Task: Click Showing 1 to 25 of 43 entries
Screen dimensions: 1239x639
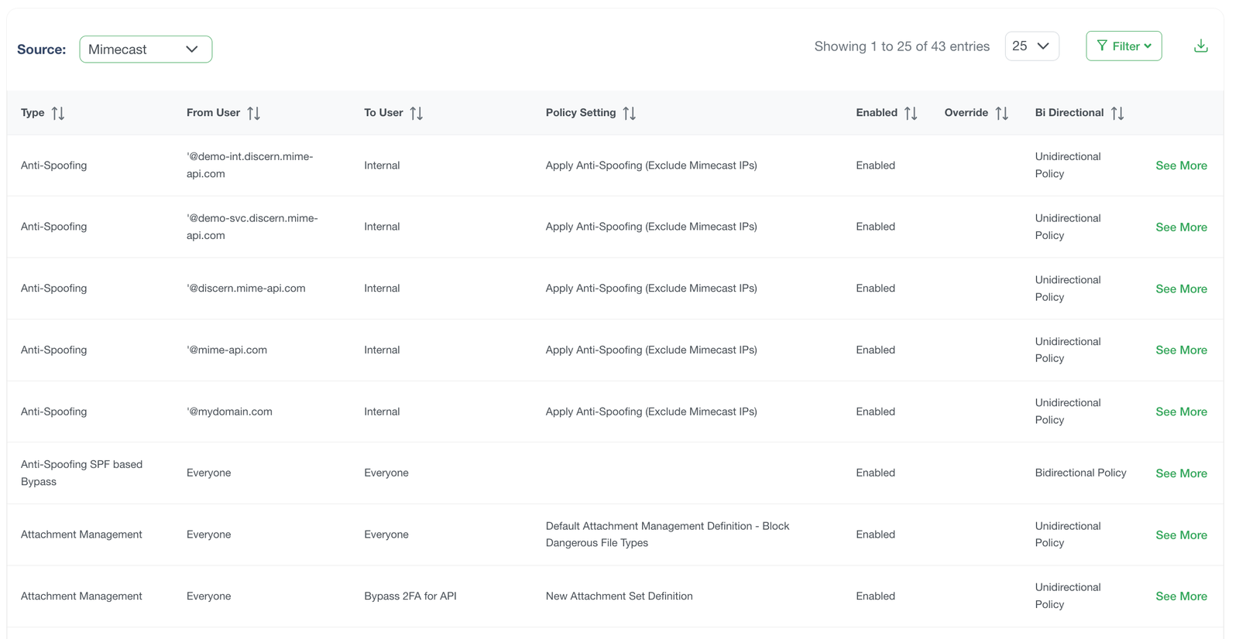Action: 901,46
